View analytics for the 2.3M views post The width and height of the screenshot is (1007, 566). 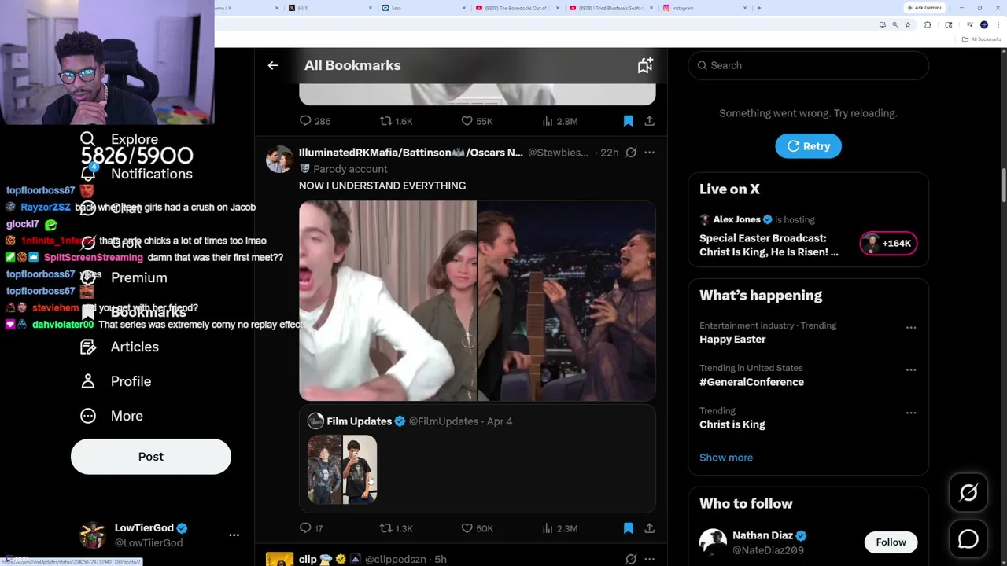pos(560,528)
